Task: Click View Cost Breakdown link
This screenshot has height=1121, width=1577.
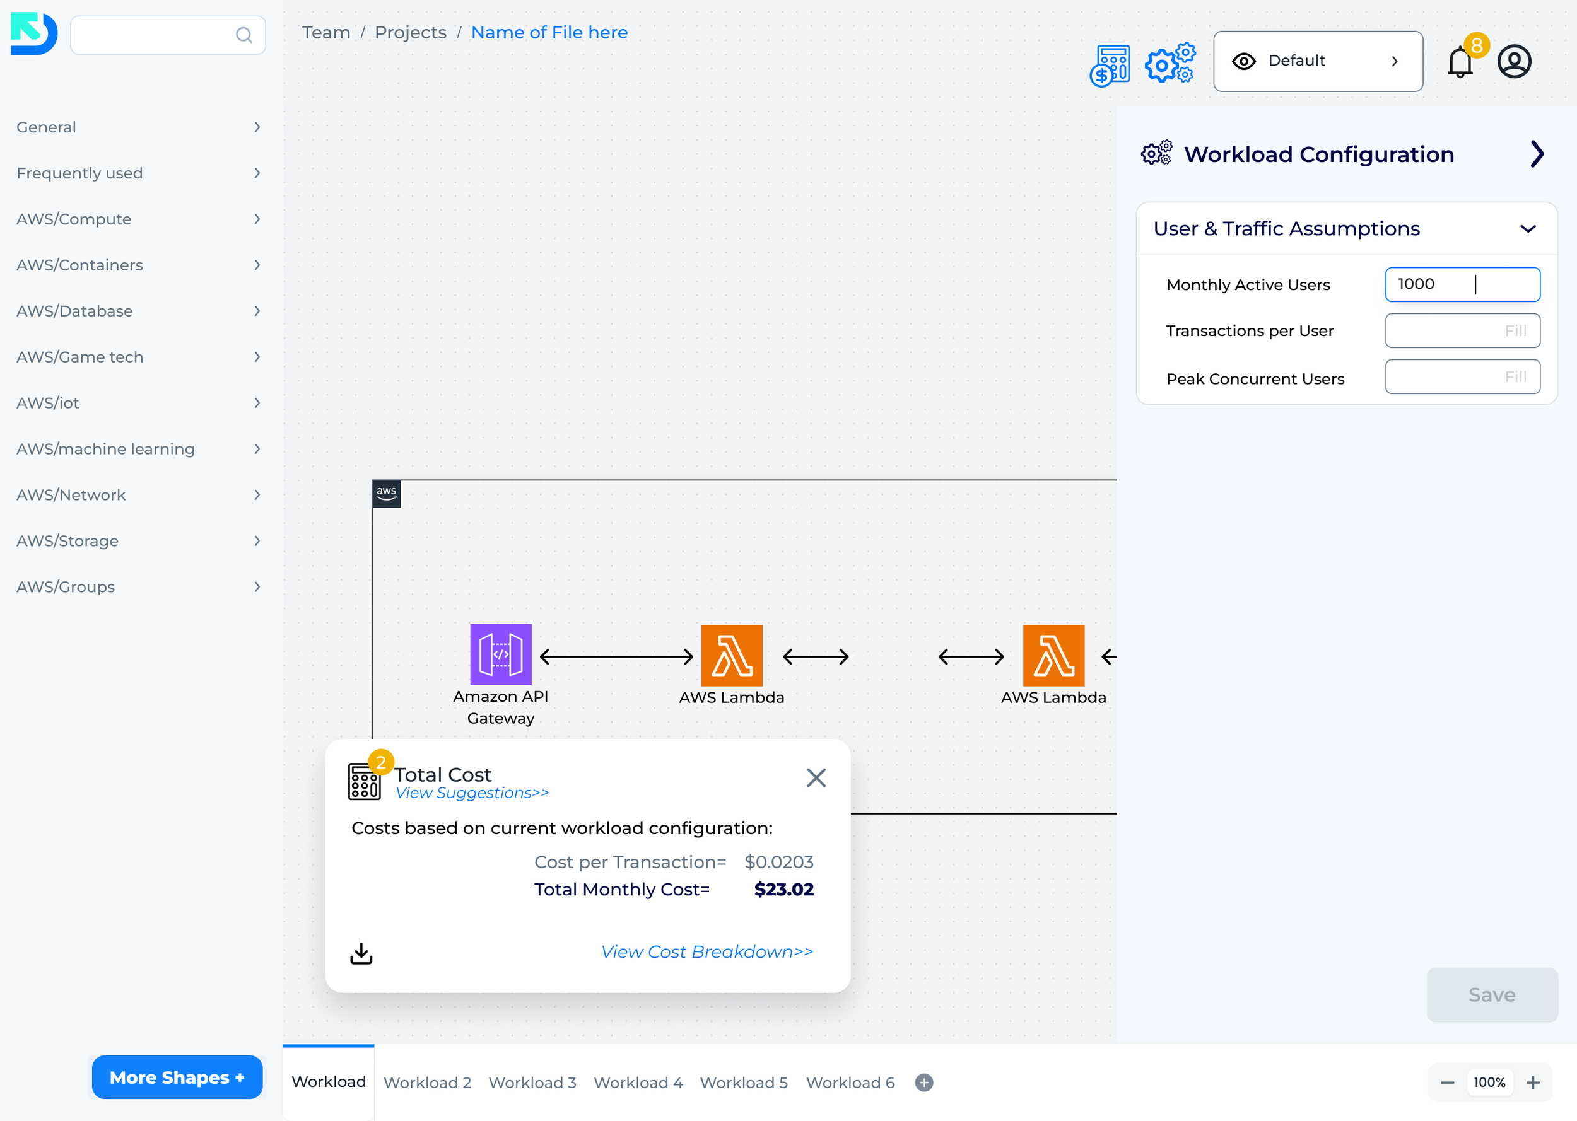Action: [707, 952]
